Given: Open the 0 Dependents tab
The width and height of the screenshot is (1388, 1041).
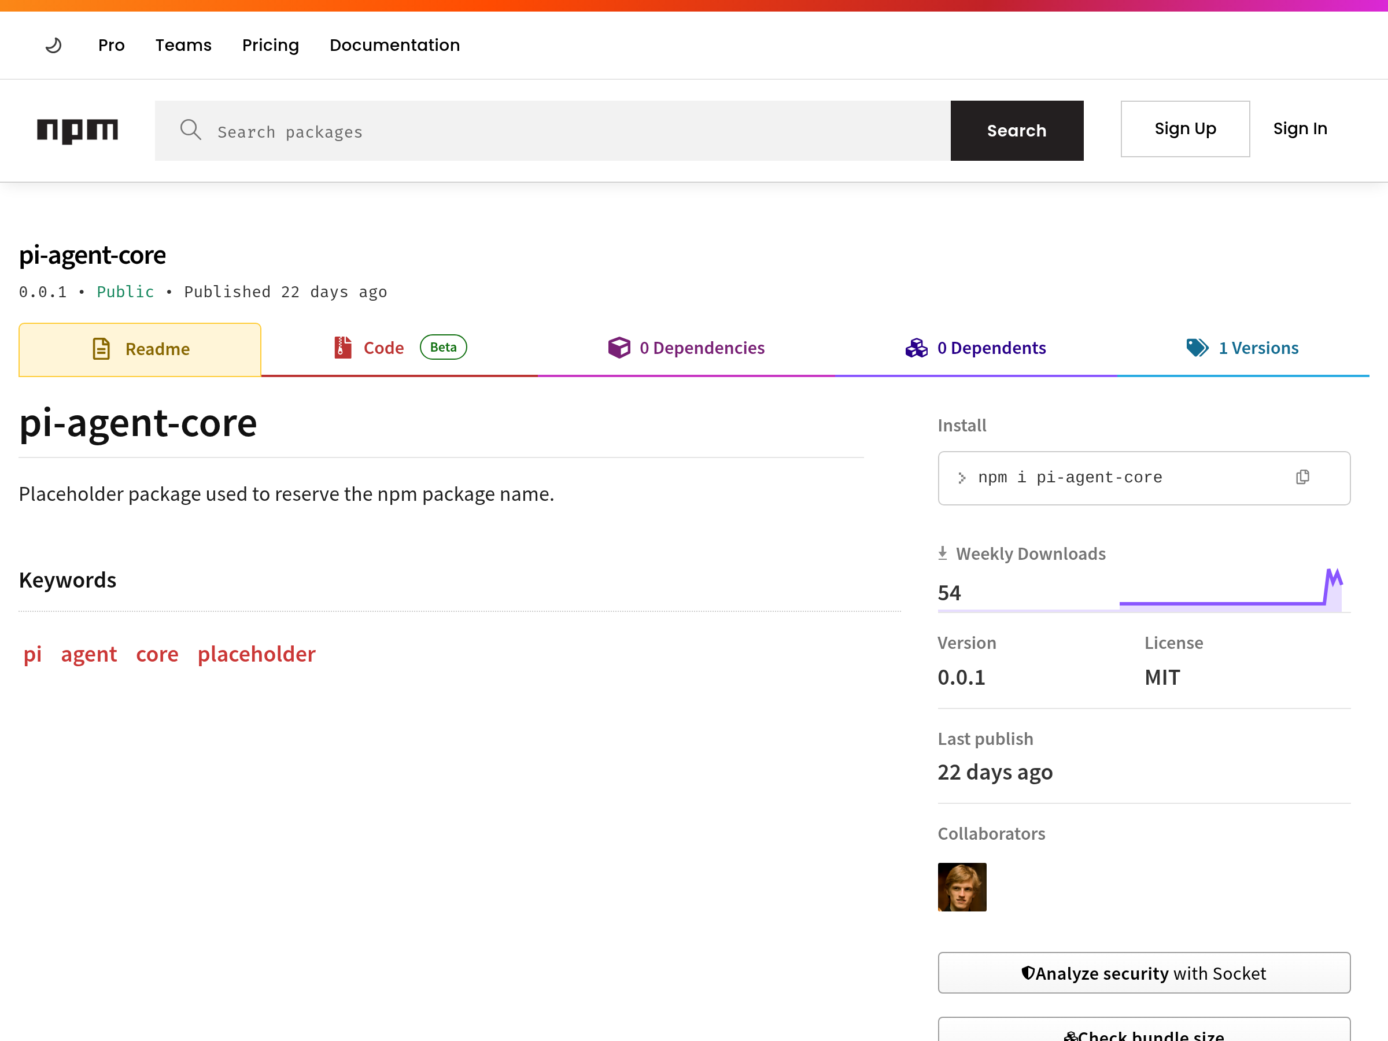Looking at the screenshot, I should click(x=976, y=348).
